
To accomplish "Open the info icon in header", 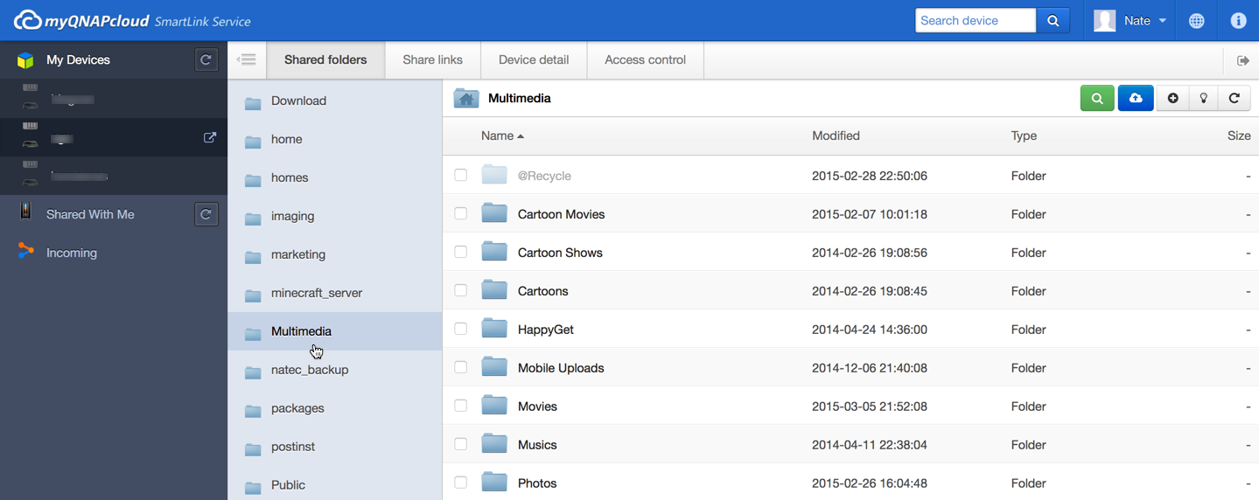I will pyautogui.click(x=1238, y=21).
